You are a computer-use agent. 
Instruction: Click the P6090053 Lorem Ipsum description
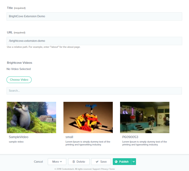(145, 143)
